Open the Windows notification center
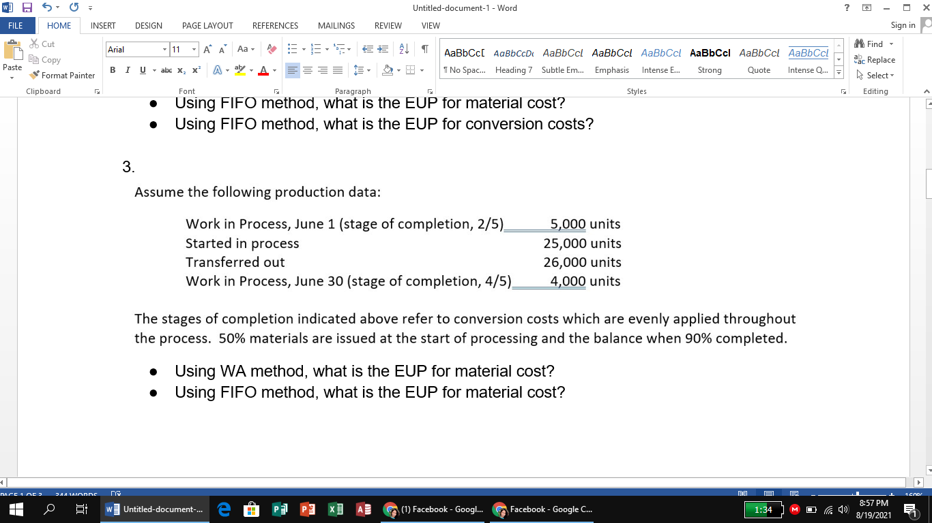Image resolution: width=932 pixels, height=523 pixels. (912, 509)
